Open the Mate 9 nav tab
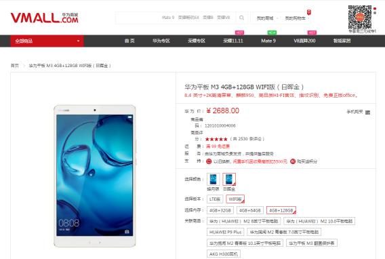Viewport: 385px width, 259px height. click(x=268, y=41)
